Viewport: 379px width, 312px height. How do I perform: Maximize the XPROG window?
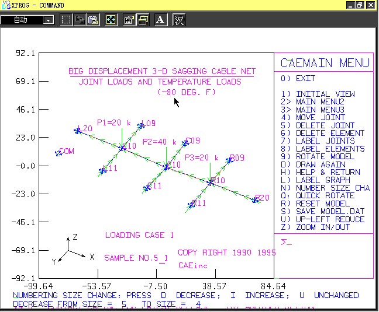(360, 5)
